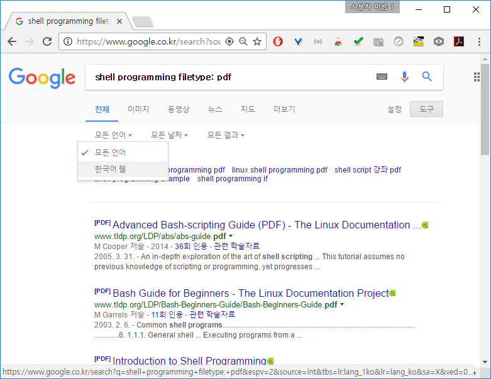Click the scrollbar down arrow

coord(485,362)
